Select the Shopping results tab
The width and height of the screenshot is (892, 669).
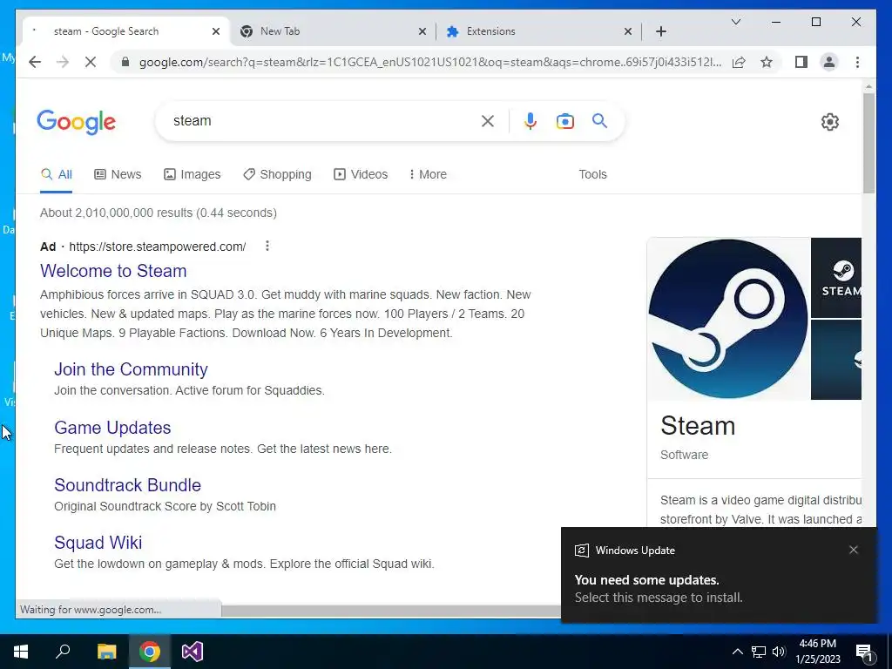pyautogui.click(x=277, y=174)
